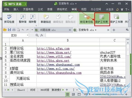Open the 表格样式 ribbon tab

coord(62,9)
